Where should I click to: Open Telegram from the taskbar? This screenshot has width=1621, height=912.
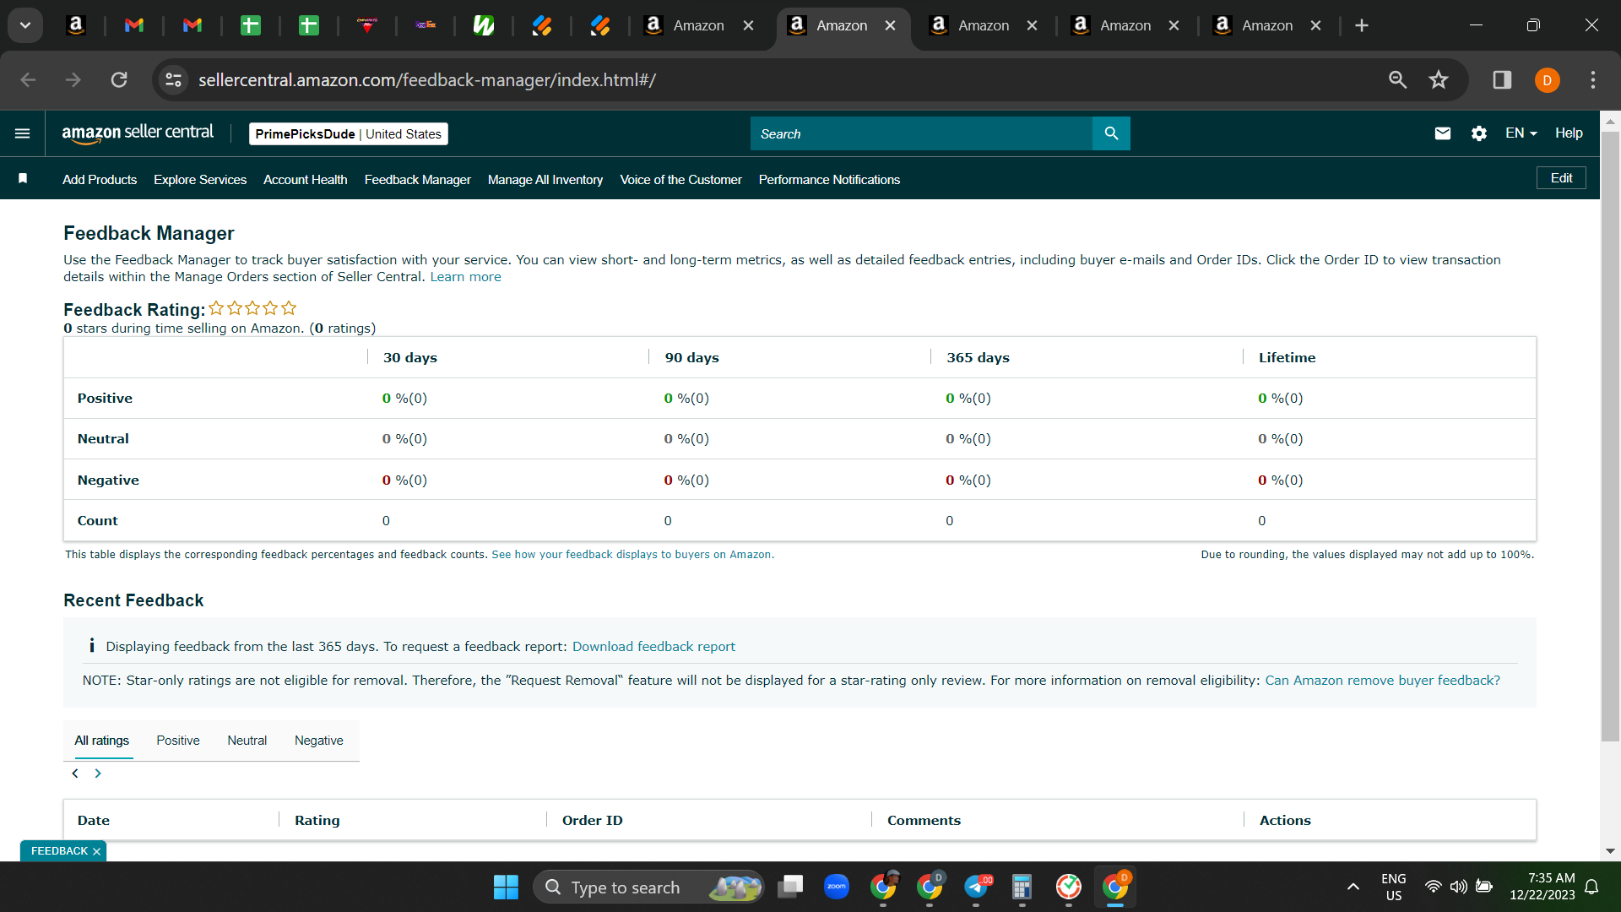click(x=977, y=887)
